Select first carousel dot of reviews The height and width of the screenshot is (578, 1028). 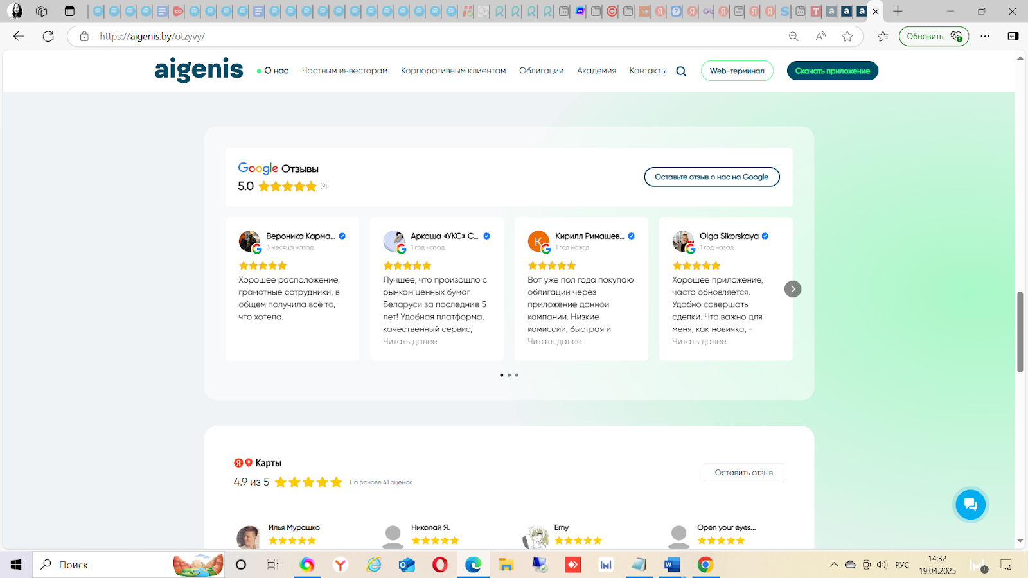(501, 375)
